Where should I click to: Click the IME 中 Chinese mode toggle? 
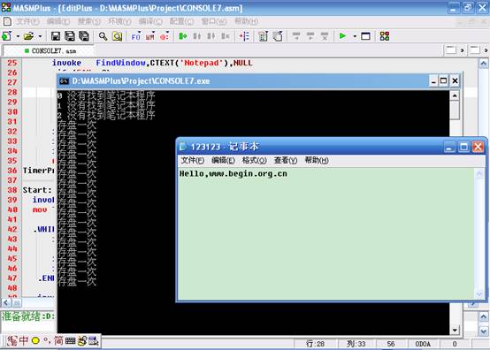click(24, 340)
